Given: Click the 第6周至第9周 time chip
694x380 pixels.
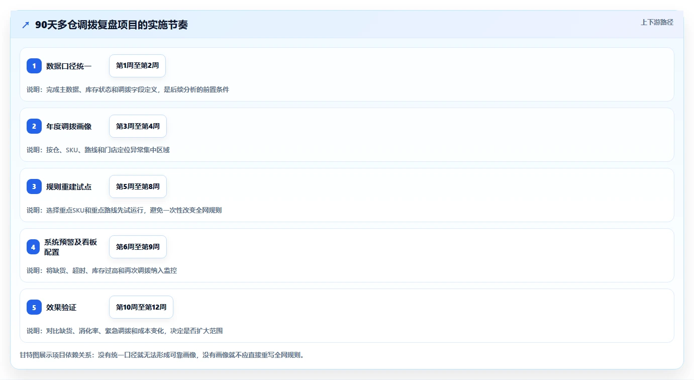Looking at the screenshot, I should [138, 247].
